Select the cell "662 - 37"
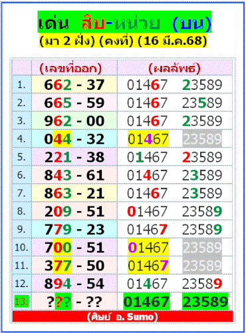 point(74,85)
